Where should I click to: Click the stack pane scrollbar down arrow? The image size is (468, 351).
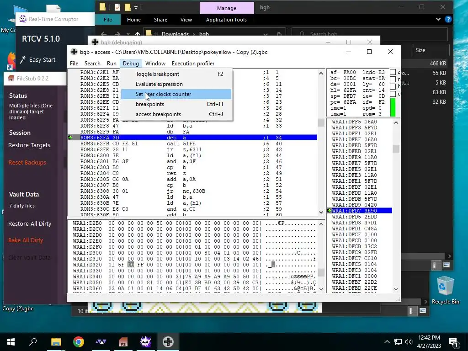click(x=396, y=289)
